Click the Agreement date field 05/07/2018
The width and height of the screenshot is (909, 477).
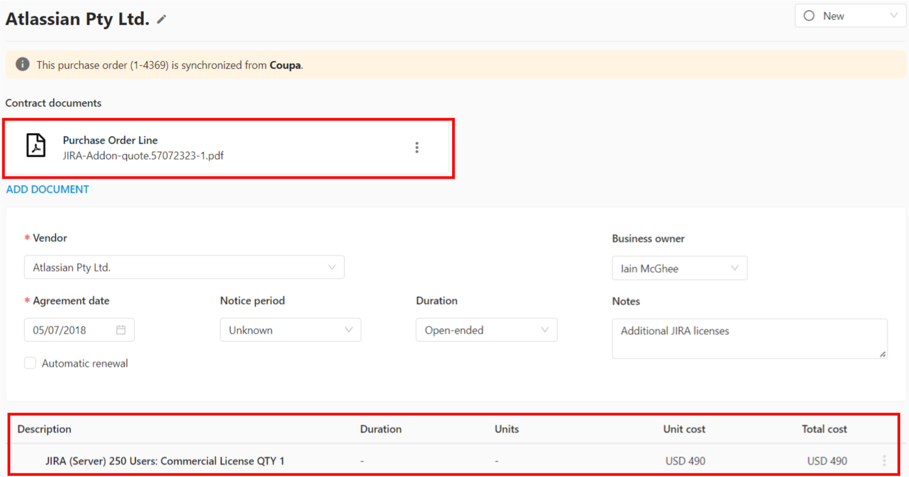pyautogui.click(x=79, y=330)
